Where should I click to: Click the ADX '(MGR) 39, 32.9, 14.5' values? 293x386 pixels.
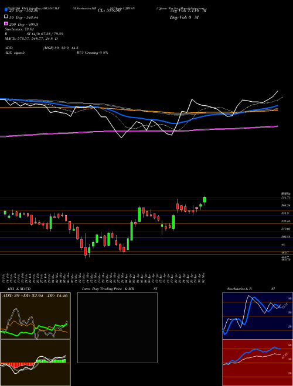tap(61, 48)
